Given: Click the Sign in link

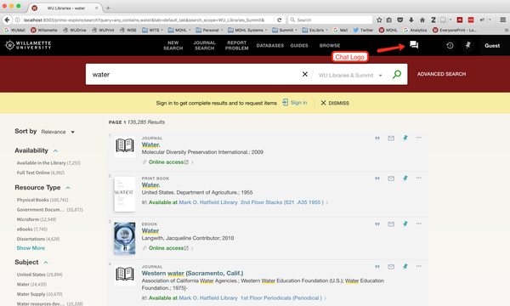Looking at the screenshot, I should pyautogui.click(x=295, y=103).
